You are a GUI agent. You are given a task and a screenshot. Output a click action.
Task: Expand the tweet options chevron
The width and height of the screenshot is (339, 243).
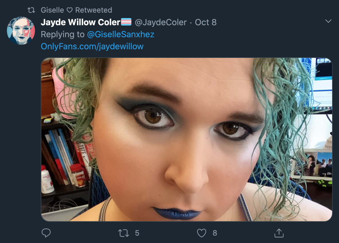pos(328,21)
